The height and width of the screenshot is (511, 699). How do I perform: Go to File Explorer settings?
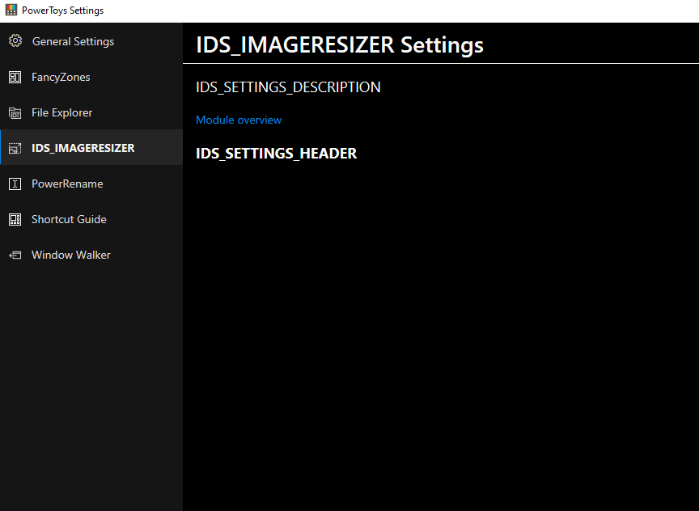coord(91,112)
